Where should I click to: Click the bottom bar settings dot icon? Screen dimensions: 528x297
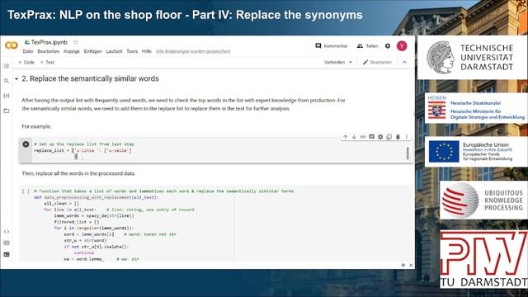click(403, 265)
